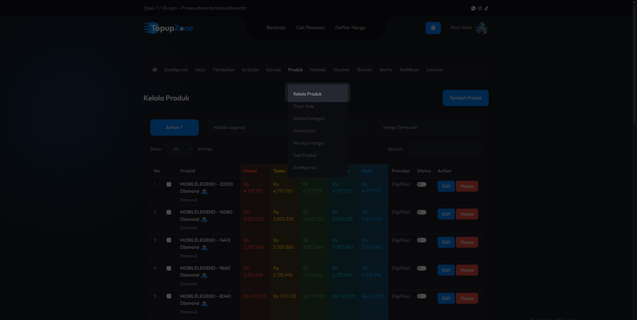Open the Konfigurasi admin menu
Viewport: 637px width, 320px height.
[x=176, y=70]
